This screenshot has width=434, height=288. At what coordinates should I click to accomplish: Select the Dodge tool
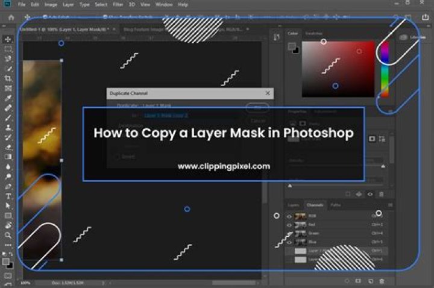(8, 177)
